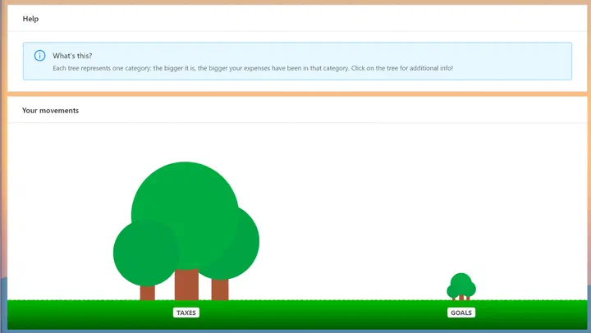
Task: Click the What's this? title text
Action: point(72,56)
